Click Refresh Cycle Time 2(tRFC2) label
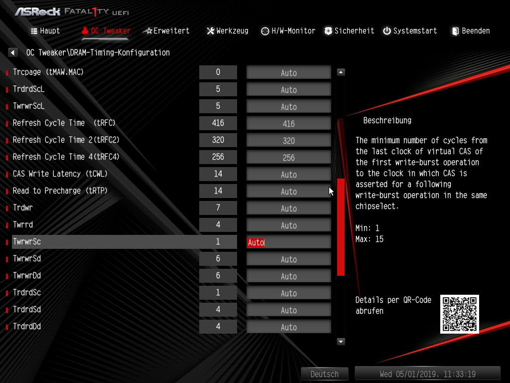 pos(66,140)
